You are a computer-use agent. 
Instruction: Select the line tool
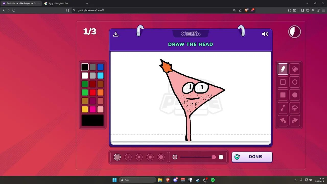[x=283, y=108]
